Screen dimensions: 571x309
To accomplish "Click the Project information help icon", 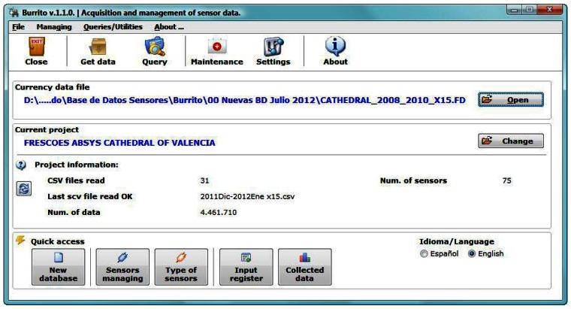I will pos(21,165).
